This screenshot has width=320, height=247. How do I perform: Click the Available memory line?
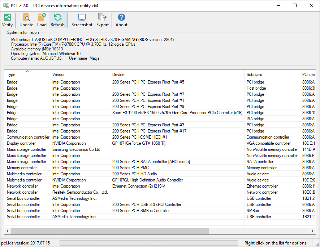pyautogui.click(x=37, y=49)
